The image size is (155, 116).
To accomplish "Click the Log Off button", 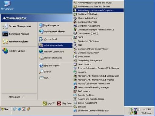I will (49, 103).
